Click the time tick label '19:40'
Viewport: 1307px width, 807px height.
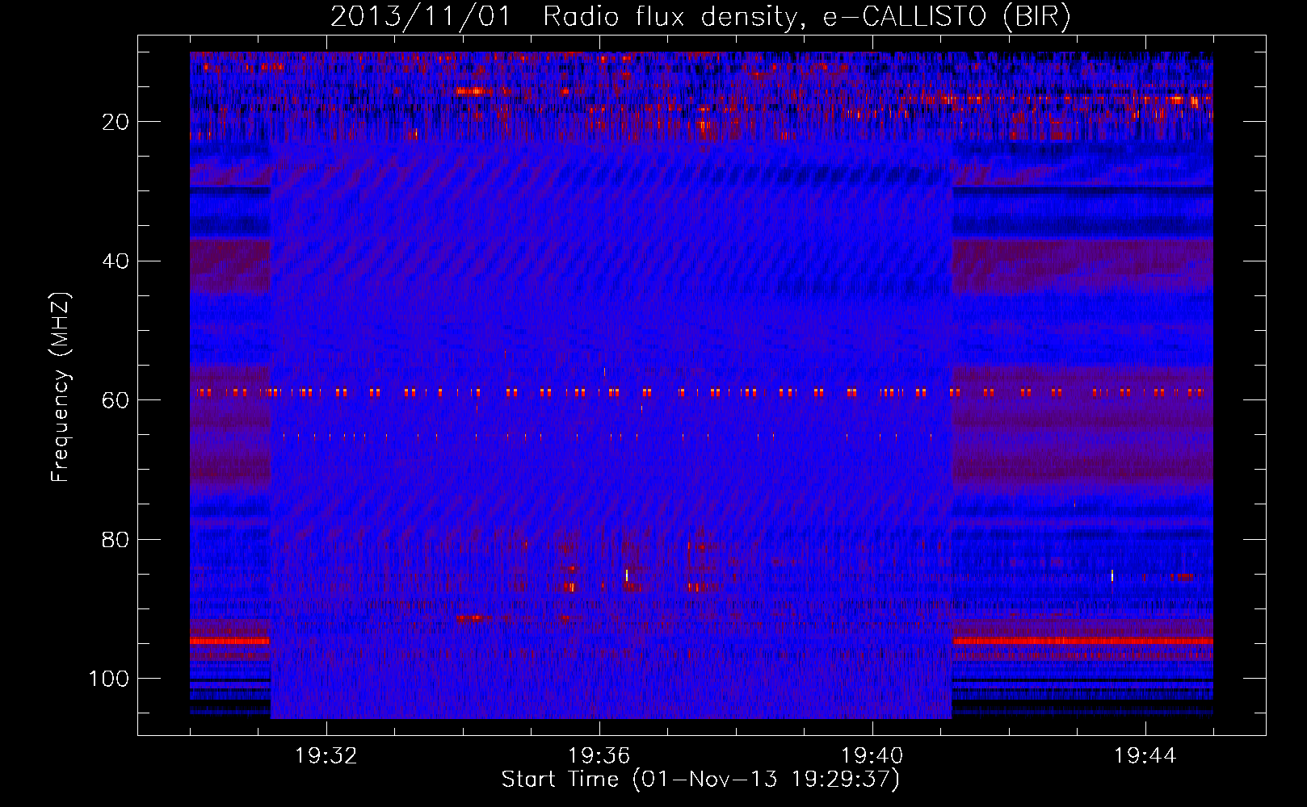(x=872, y=756)
